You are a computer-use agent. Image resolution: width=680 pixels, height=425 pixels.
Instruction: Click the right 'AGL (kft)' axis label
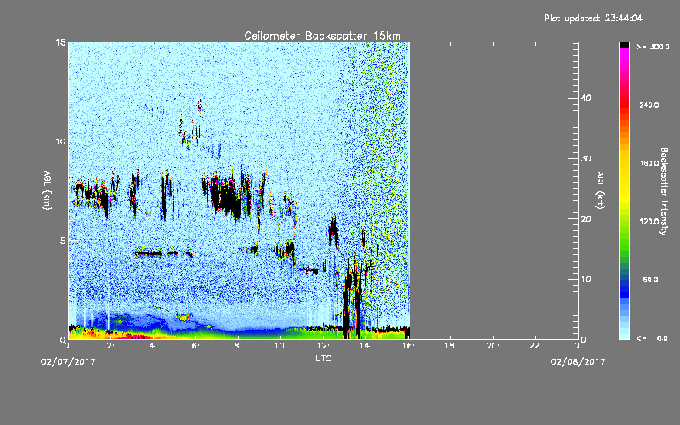click(x=600, y=190)
